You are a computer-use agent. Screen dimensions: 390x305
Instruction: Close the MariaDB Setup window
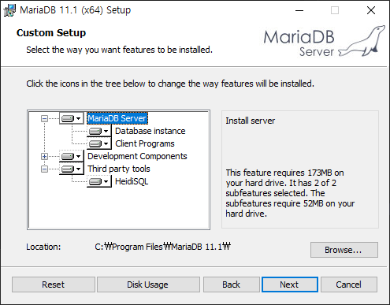371,10
